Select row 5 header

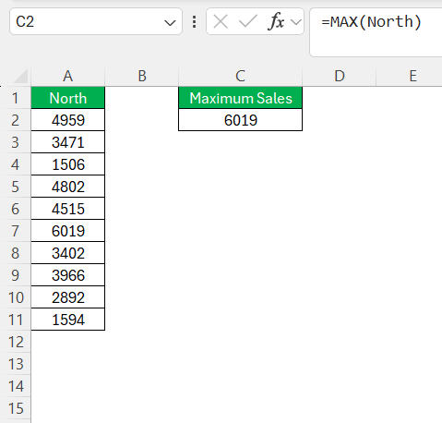[x=16, y=187]
